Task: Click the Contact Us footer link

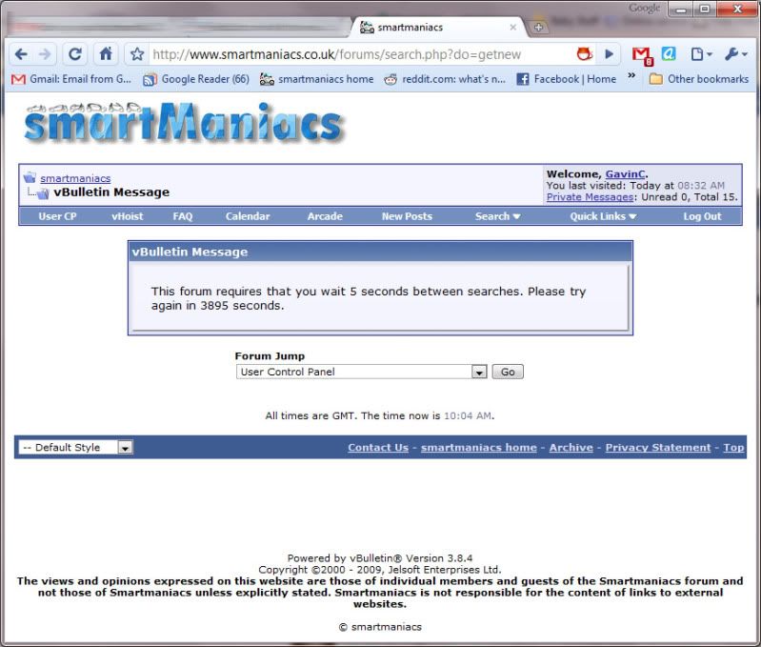Action: [378, 448]
